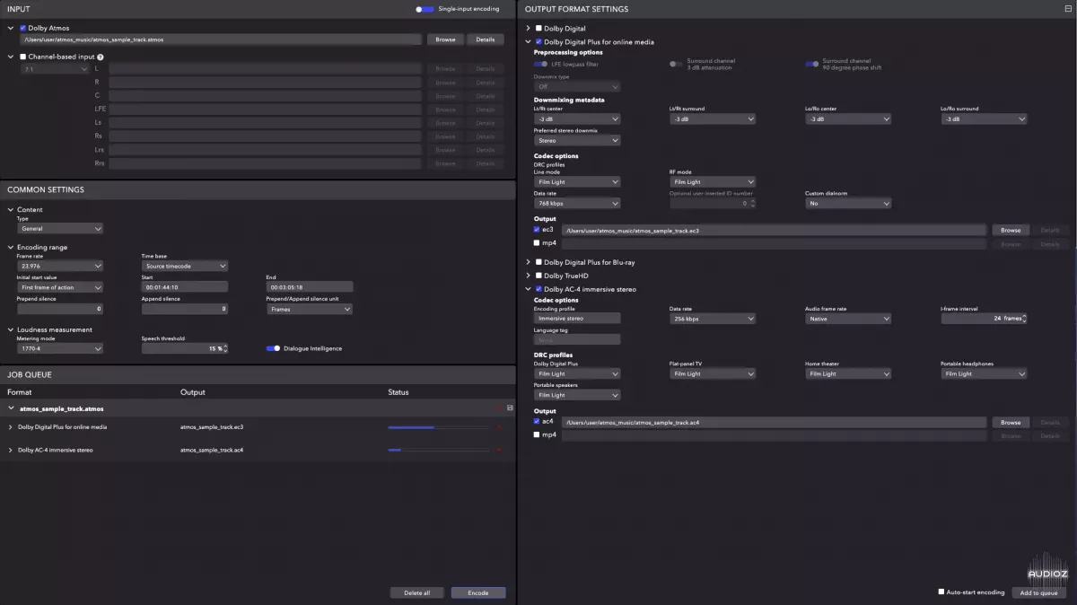
Task: Uncheck the ac4 output checkbox
Action: point(537,421)
